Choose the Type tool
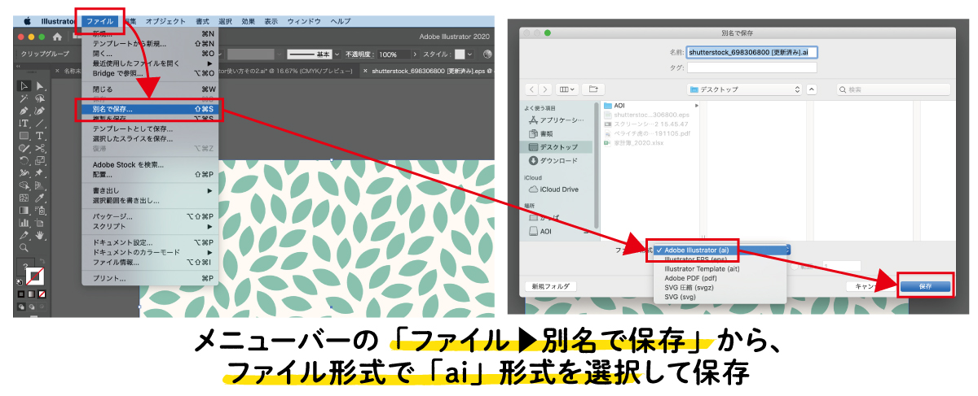Screen dimensions: 978x396 click(x=24, y=123)
